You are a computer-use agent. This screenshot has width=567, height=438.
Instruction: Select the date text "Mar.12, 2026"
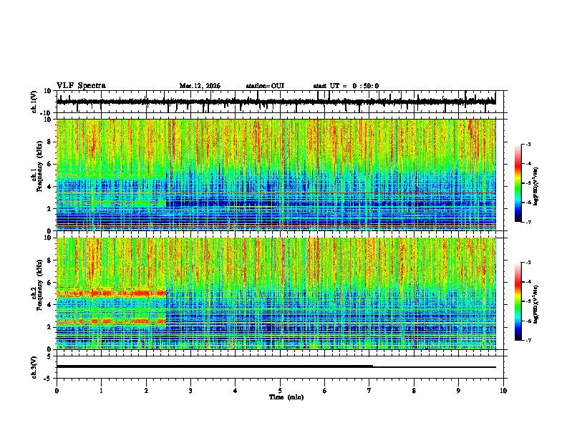coord(200,86)
